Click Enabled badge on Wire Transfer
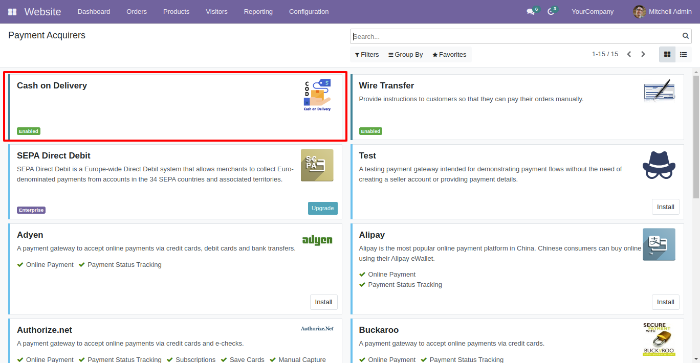 [x=370, y=131]
